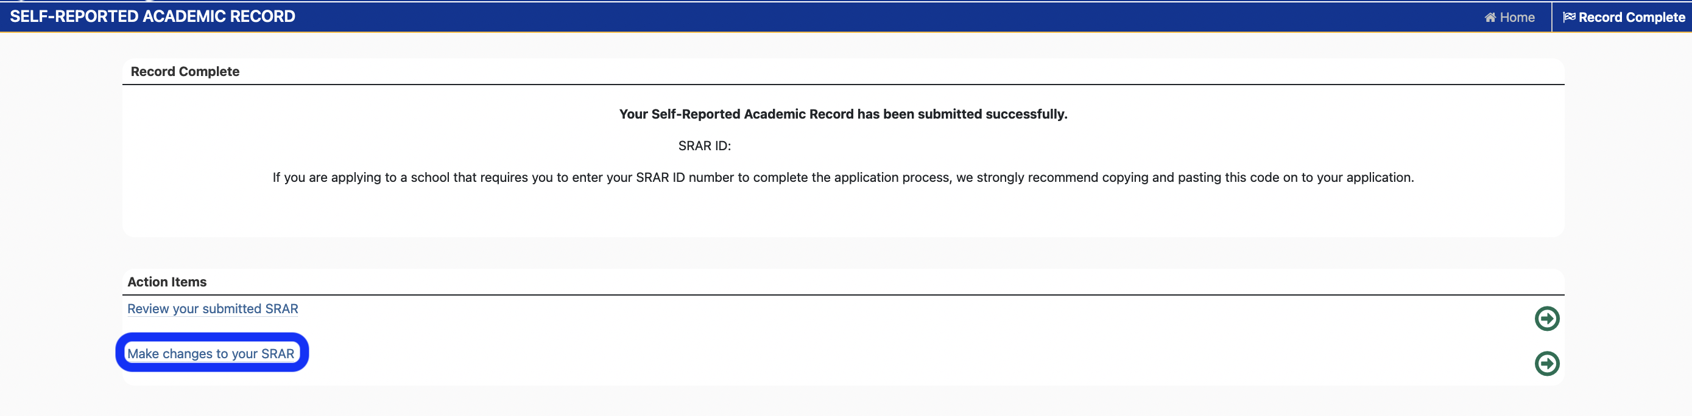Click arrow icon for Make changes to SRAR
1692x416 pixels.
(1547, 364)
